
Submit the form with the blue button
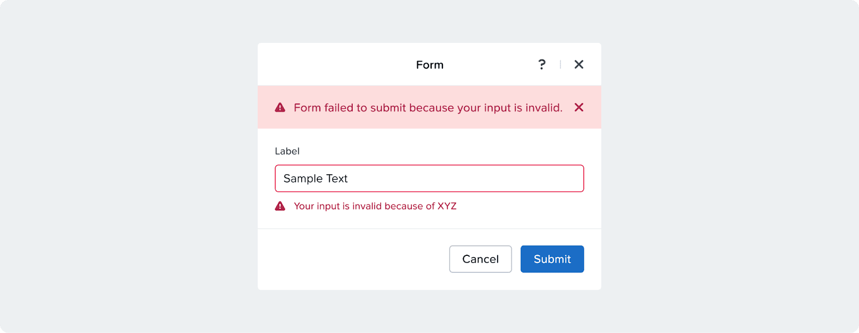click(552, 259)
